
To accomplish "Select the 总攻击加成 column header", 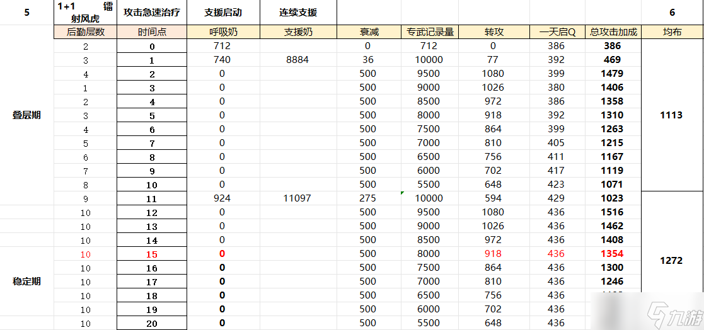I will tap(613, 32).
